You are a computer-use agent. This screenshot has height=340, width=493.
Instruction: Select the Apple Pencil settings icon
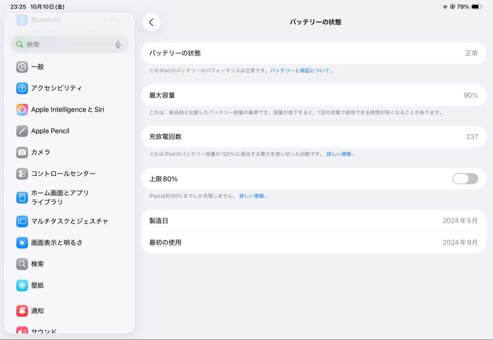[22, 131]
